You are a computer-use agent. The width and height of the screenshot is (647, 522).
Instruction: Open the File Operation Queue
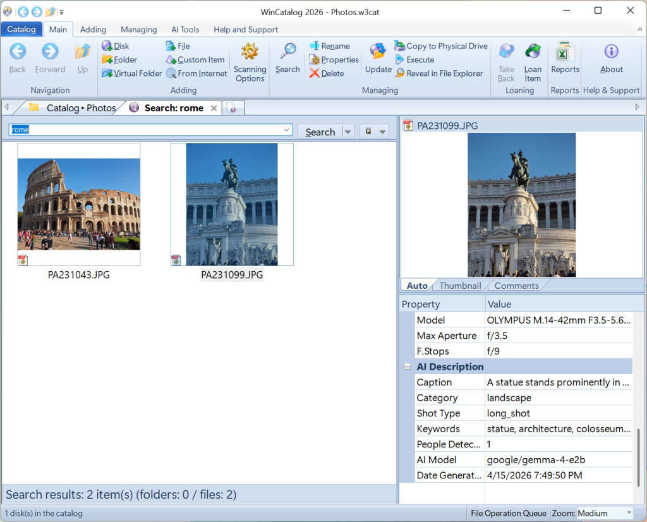point(509,513)
